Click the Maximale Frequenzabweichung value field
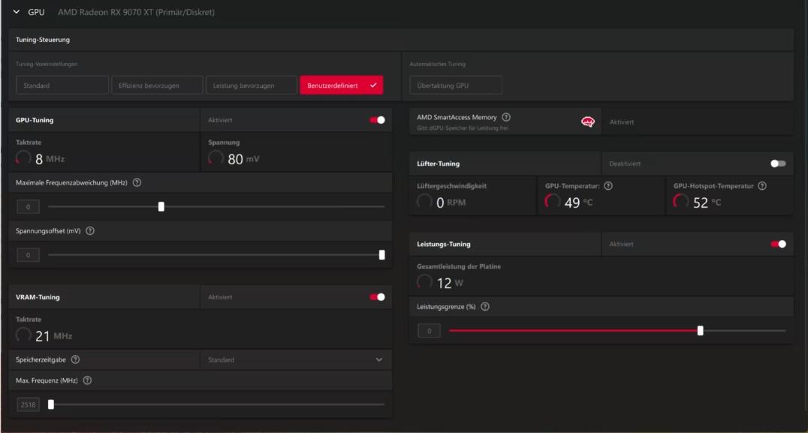Viewport: 808px width, 433px height. click(28, 207)
